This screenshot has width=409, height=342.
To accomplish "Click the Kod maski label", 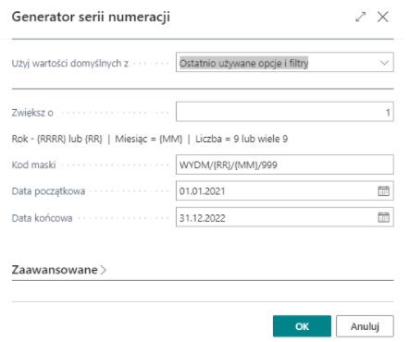I will coord(33,165).
